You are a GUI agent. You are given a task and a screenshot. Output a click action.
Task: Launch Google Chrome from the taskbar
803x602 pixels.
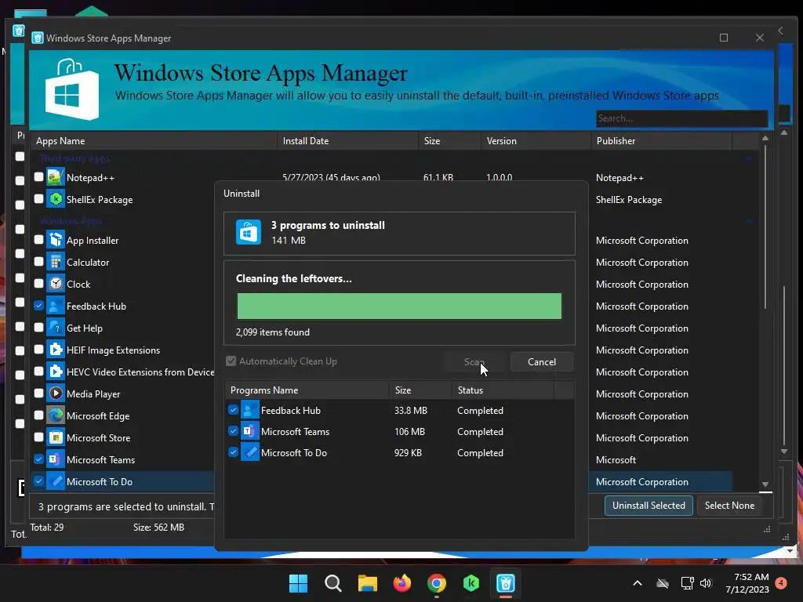pyautogui.click(x=436, y=583)
